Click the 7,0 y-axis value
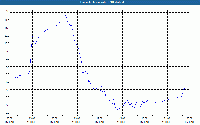200x125 pixels. [x=7, y=90]
